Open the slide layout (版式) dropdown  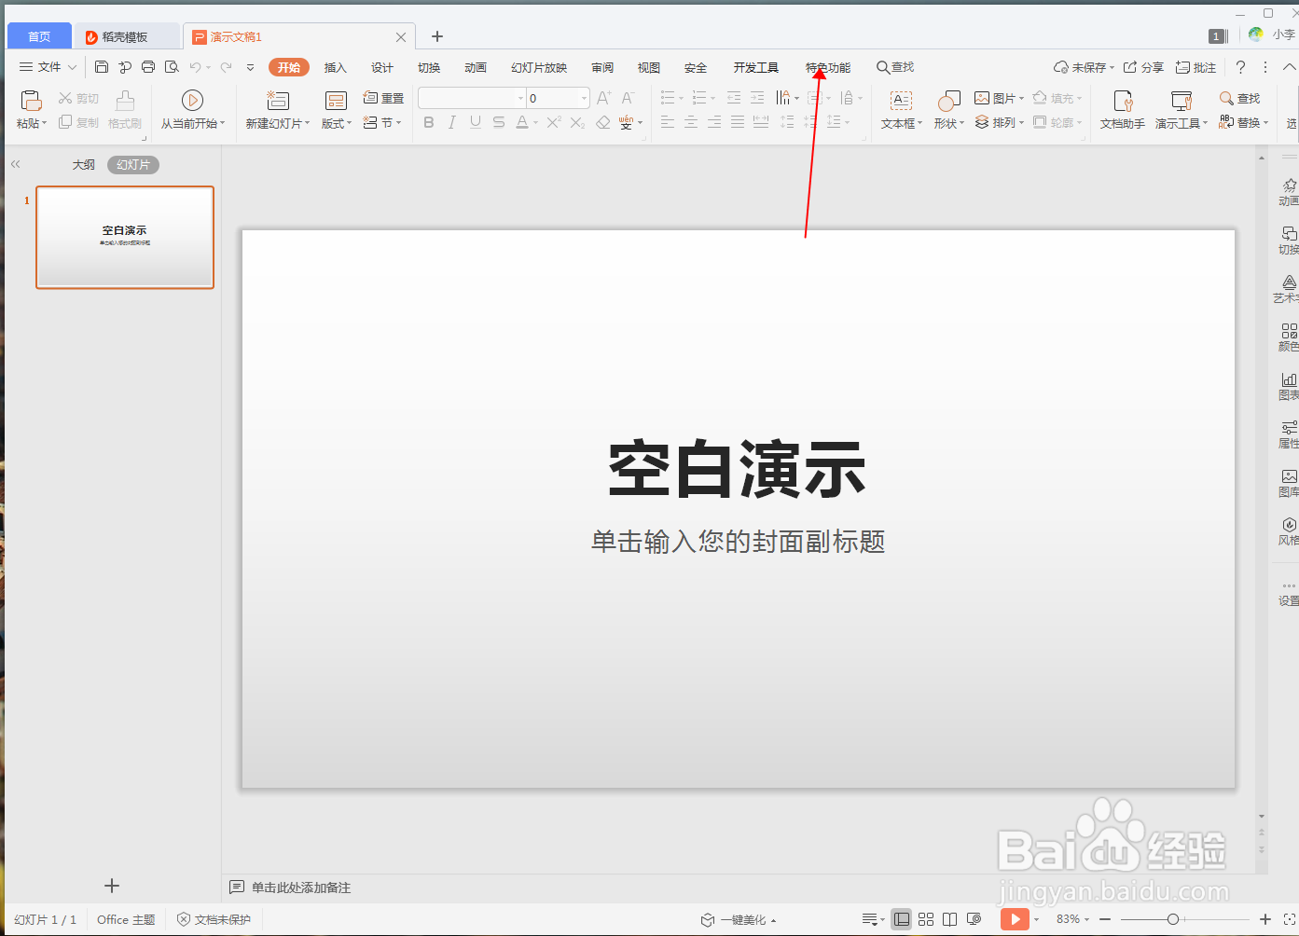pos(336,122)
